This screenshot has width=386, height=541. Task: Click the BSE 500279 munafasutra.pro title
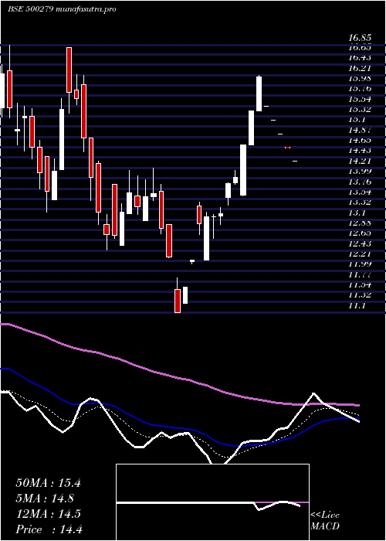click(x=62, y=9)
